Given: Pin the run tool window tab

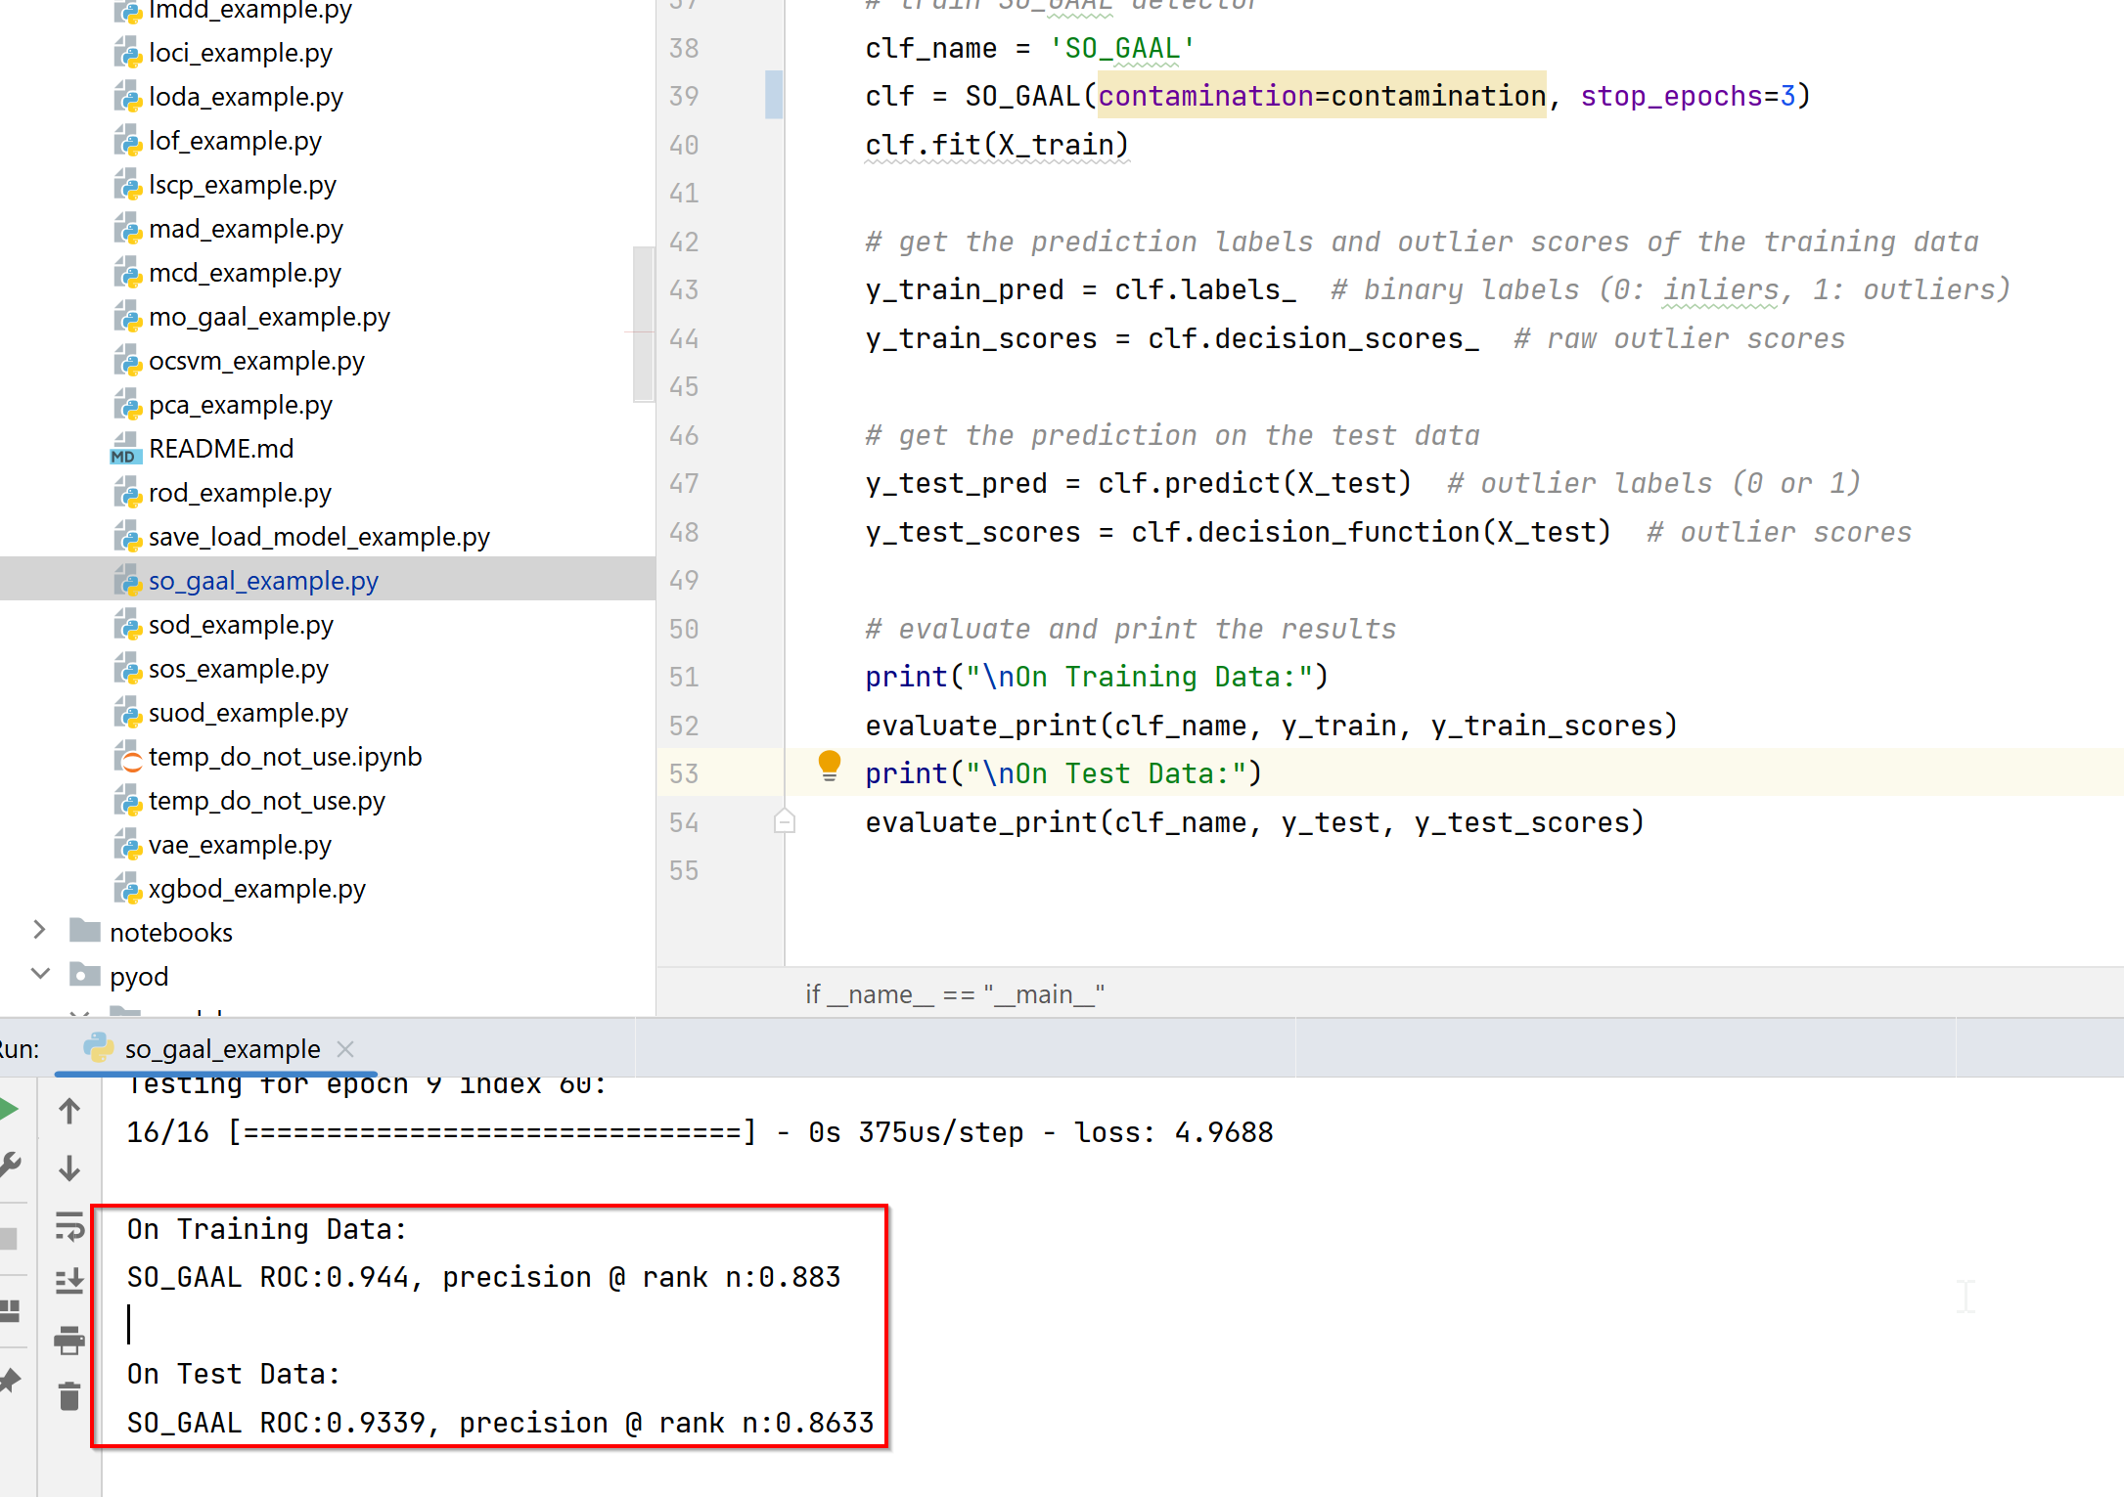Looking at the screenshot, I should 10,1381.
